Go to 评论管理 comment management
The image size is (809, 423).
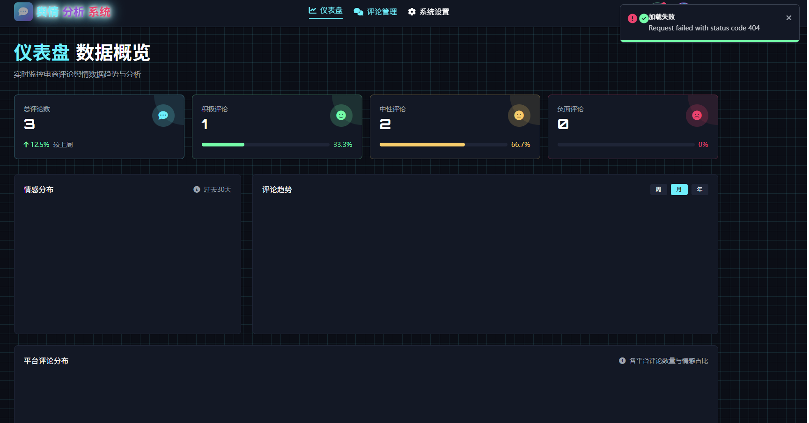click(x=375, y=12)
